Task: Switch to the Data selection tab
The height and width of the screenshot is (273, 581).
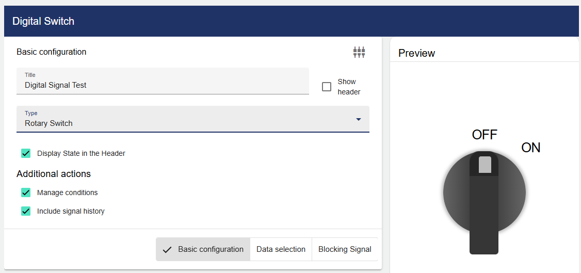Action: coord(281,249)
